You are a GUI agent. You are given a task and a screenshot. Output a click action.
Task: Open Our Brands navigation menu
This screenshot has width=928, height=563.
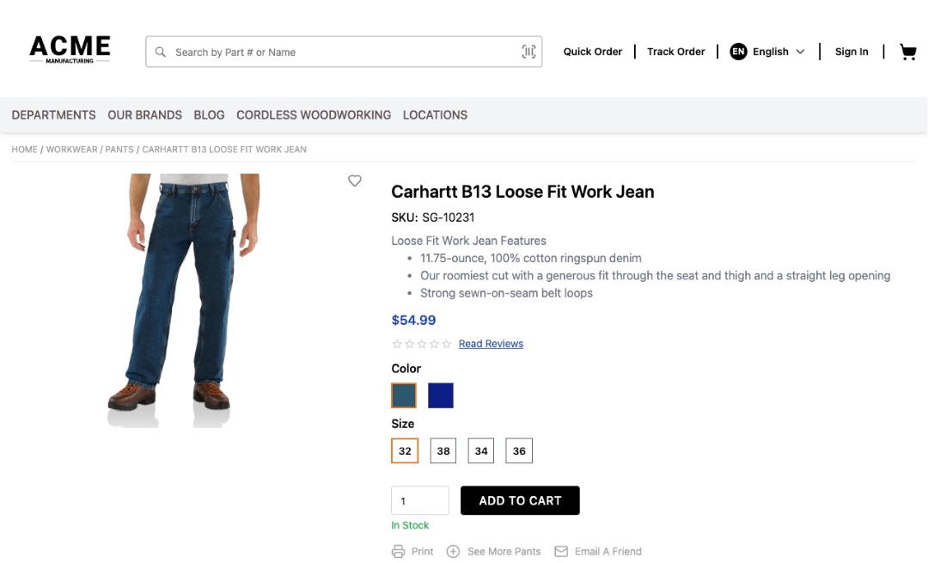pyautogui.click(x=145, y=115)
